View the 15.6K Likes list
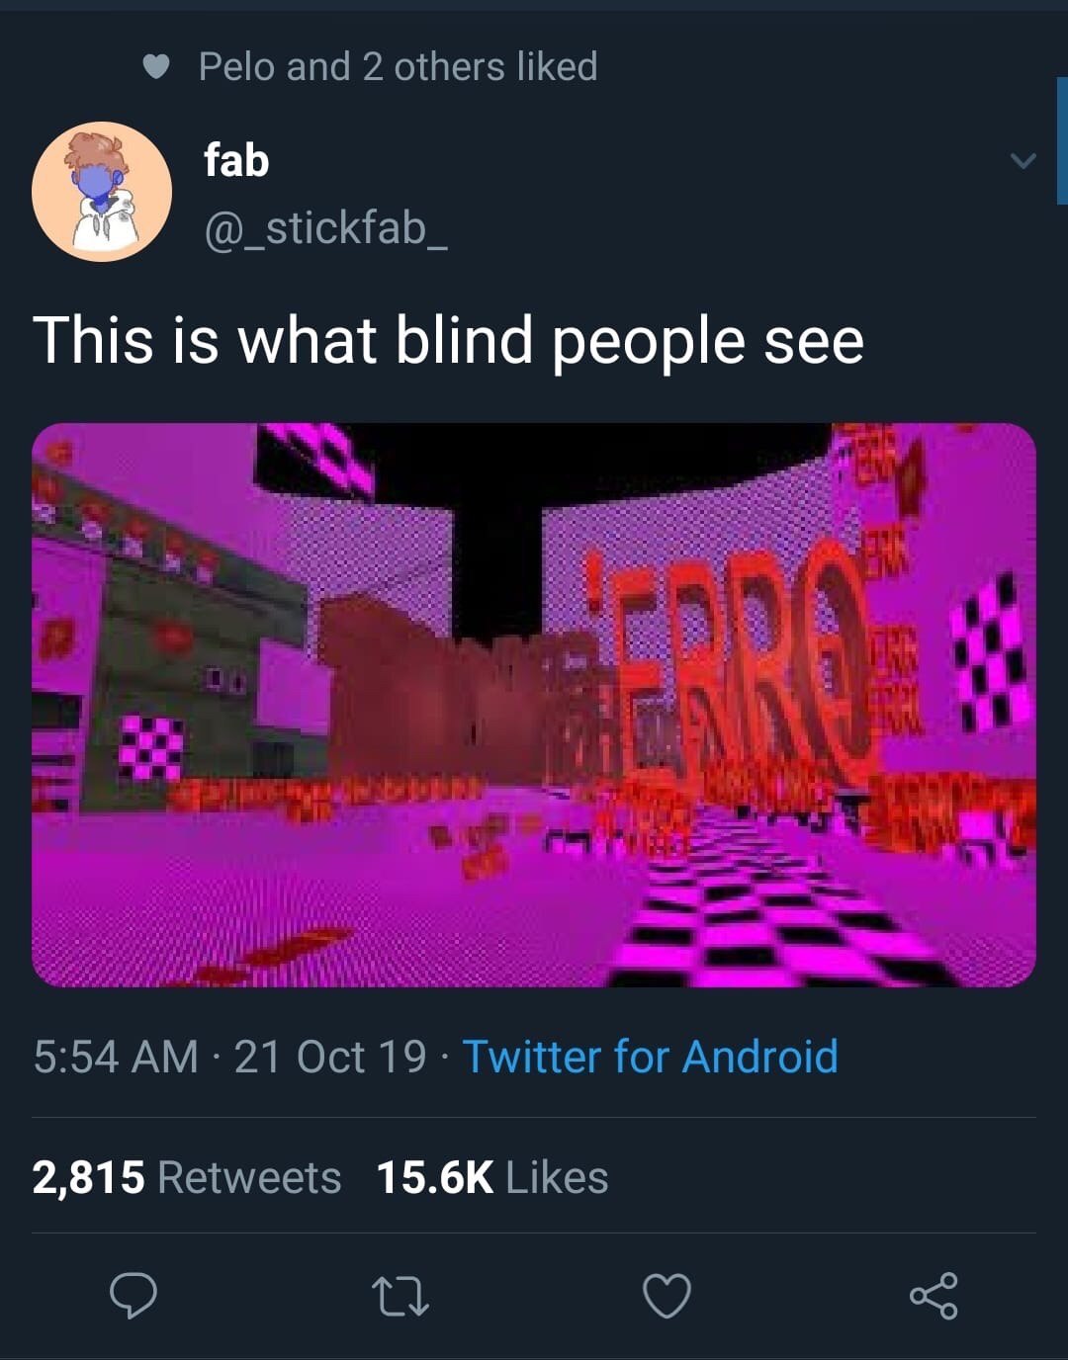The width and height of the screenshot is (1068, 1360). (492, 1177)
